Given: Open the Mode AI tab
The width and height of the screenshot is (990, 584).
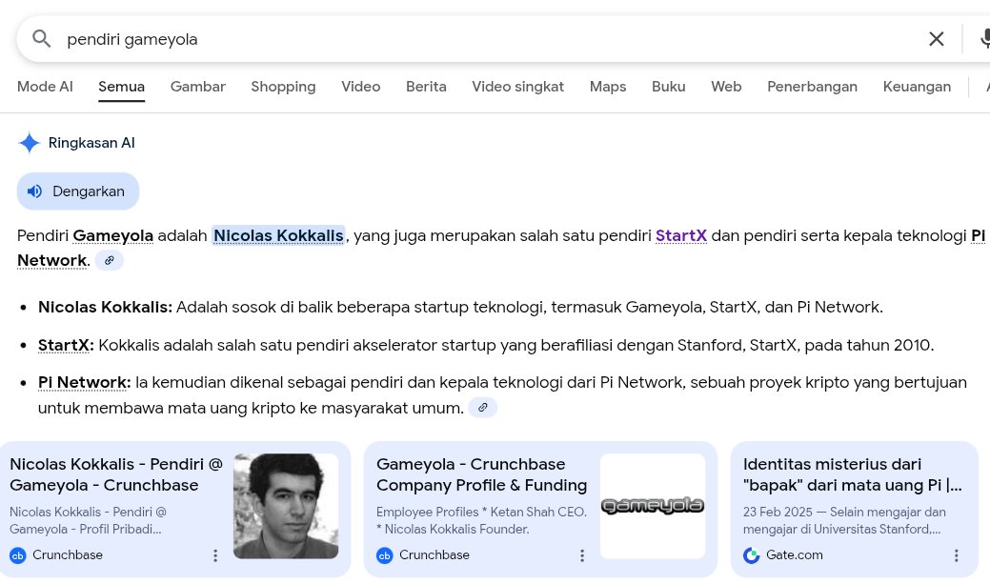Looking at the screenshot, I should pyautogui.click(x=45, y=87).
